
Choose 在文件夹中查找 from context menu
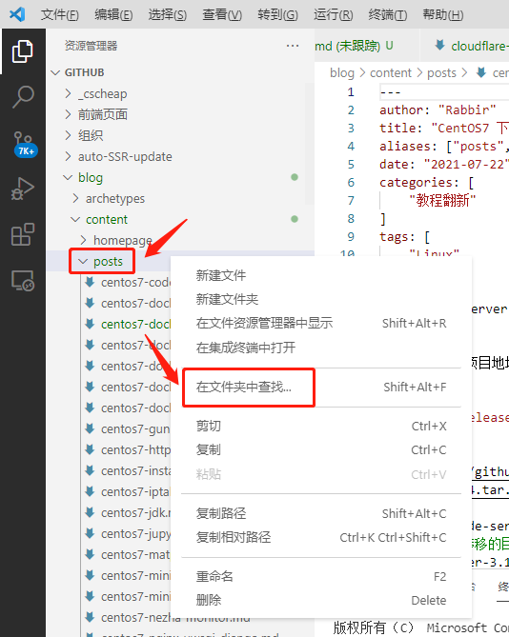point(244,387)
